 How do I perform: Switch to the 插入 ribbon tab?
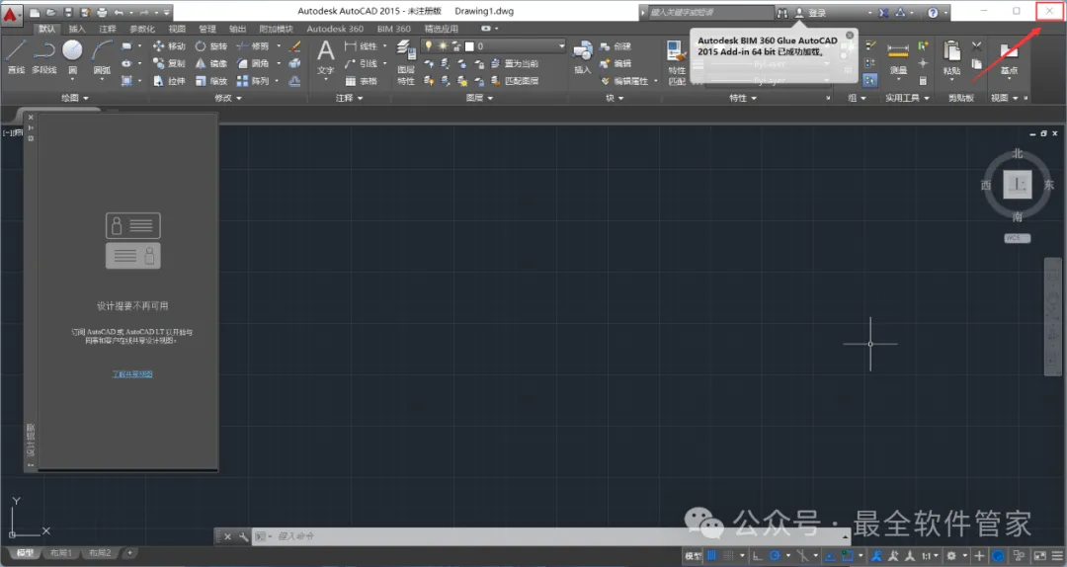point(77,29)
